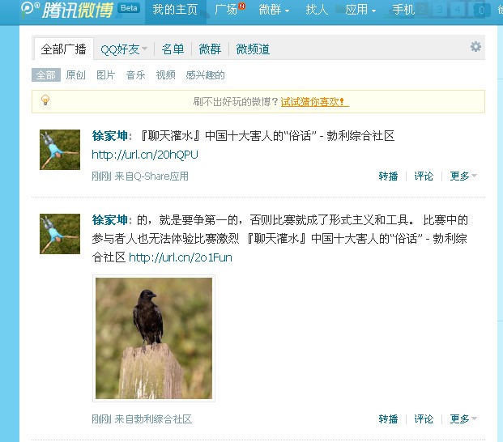Open the crow photo thumbnail
Viewport: 503px width, 442px height.
tap(154, 338)
